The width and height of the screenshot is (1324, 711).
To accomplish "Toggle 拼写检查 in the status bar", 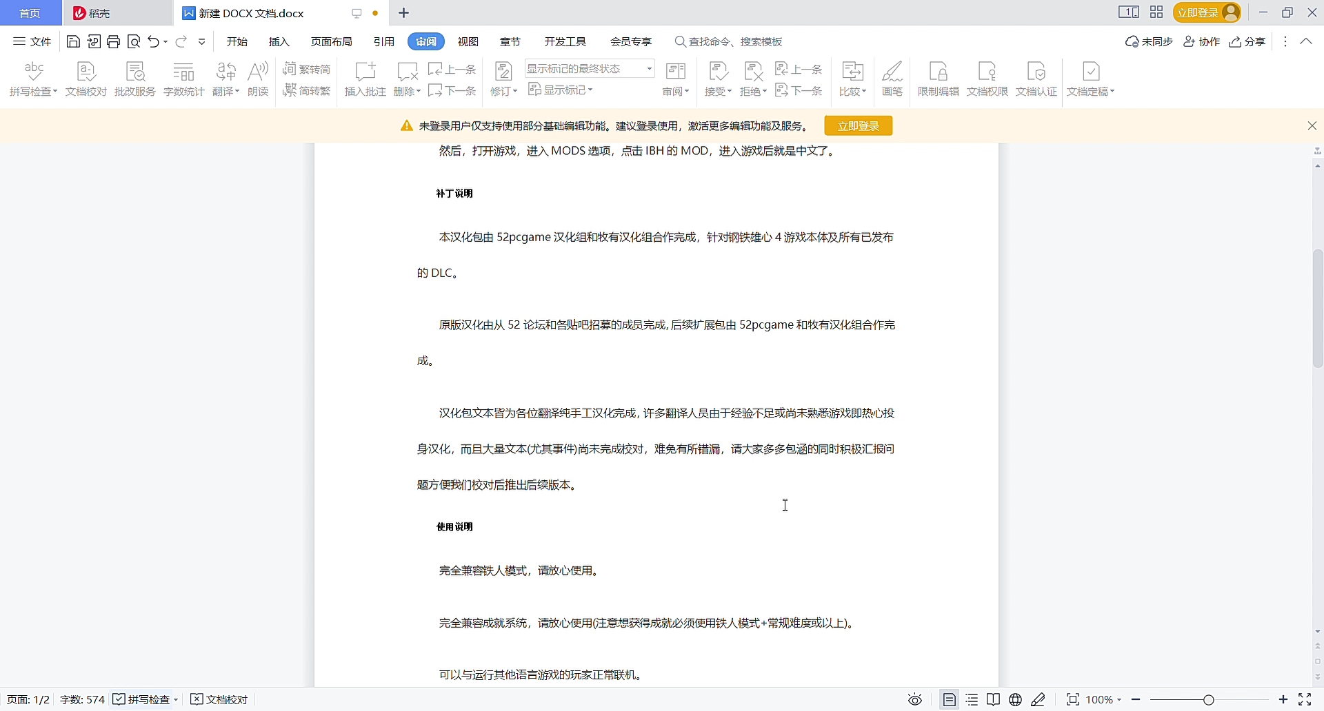I will pyautogui.click(x=146, y=700).
